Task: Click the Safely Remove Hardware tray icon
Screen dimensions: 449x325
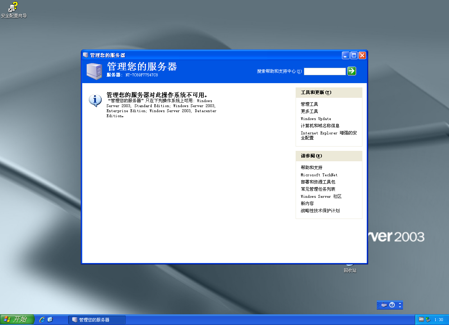Action: (428, 319)
